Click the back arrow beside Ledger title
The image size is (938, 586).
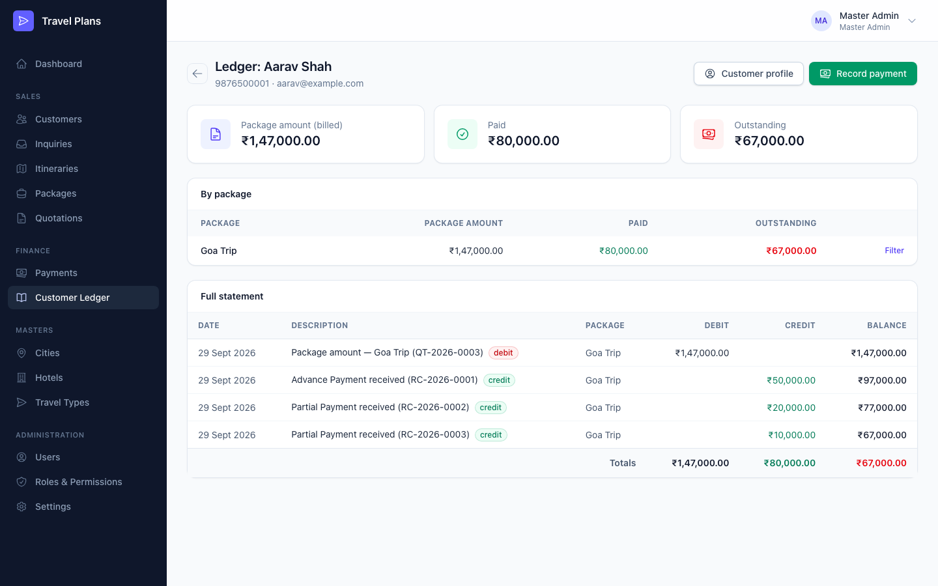(x=197, y=74)
